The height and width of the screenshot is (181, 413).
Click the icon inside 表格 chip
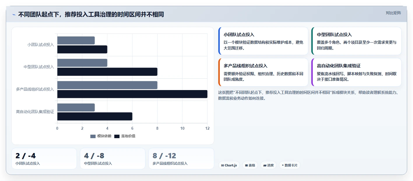246,165
